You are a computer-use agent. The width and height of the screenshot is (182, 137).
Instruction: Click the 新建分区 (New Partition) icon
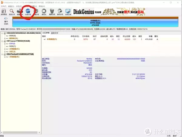(x=36, y=11)
